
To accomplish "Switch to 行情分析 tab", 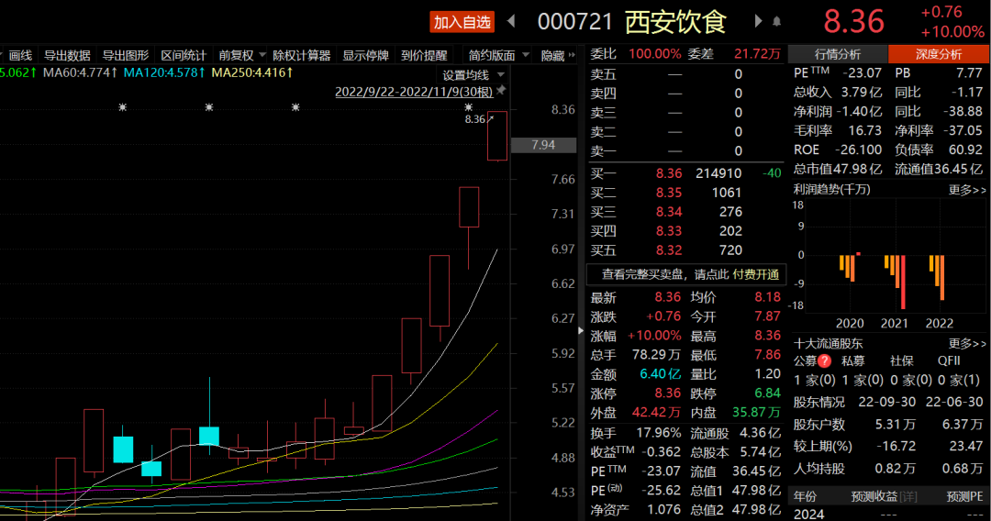I will 838,54.
